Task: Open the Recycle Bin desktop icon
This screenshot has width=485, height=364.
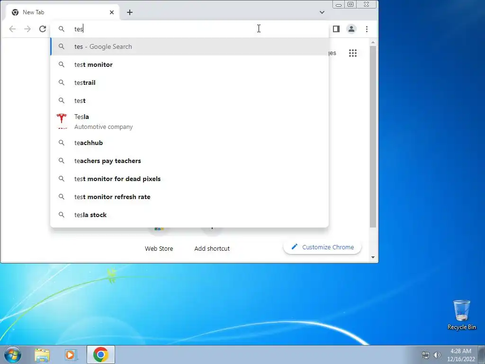Action: pos(461,315)
